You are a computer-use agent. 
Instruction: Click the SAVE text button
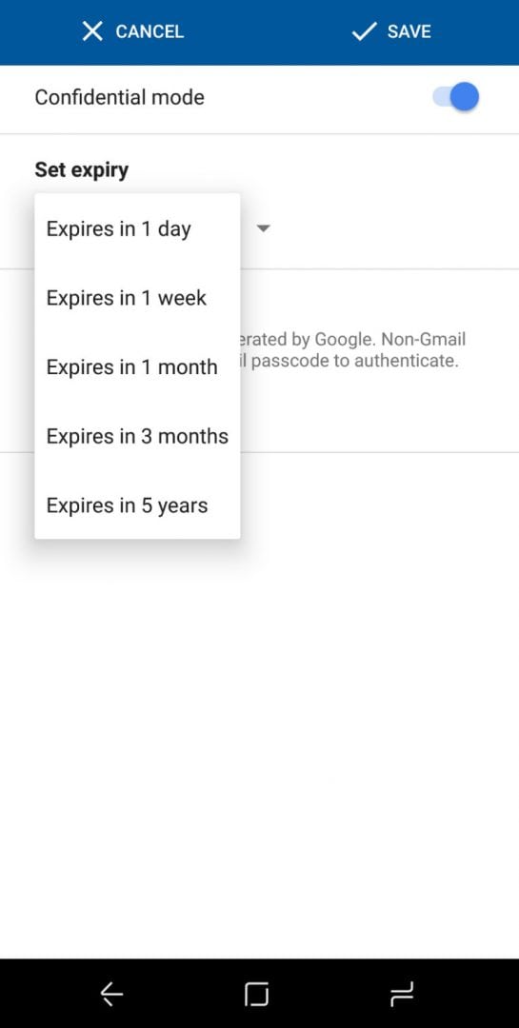coord(409,31)
